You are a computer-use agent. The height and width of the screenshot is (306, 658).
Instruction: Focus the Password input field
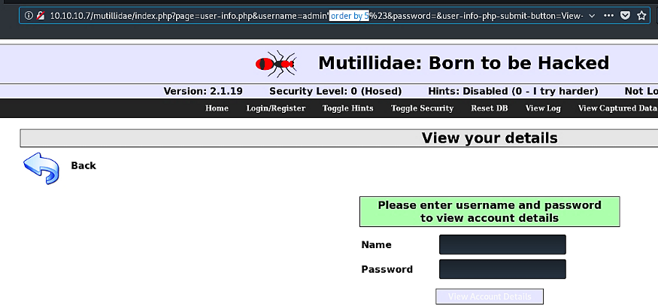pos(502,269)
